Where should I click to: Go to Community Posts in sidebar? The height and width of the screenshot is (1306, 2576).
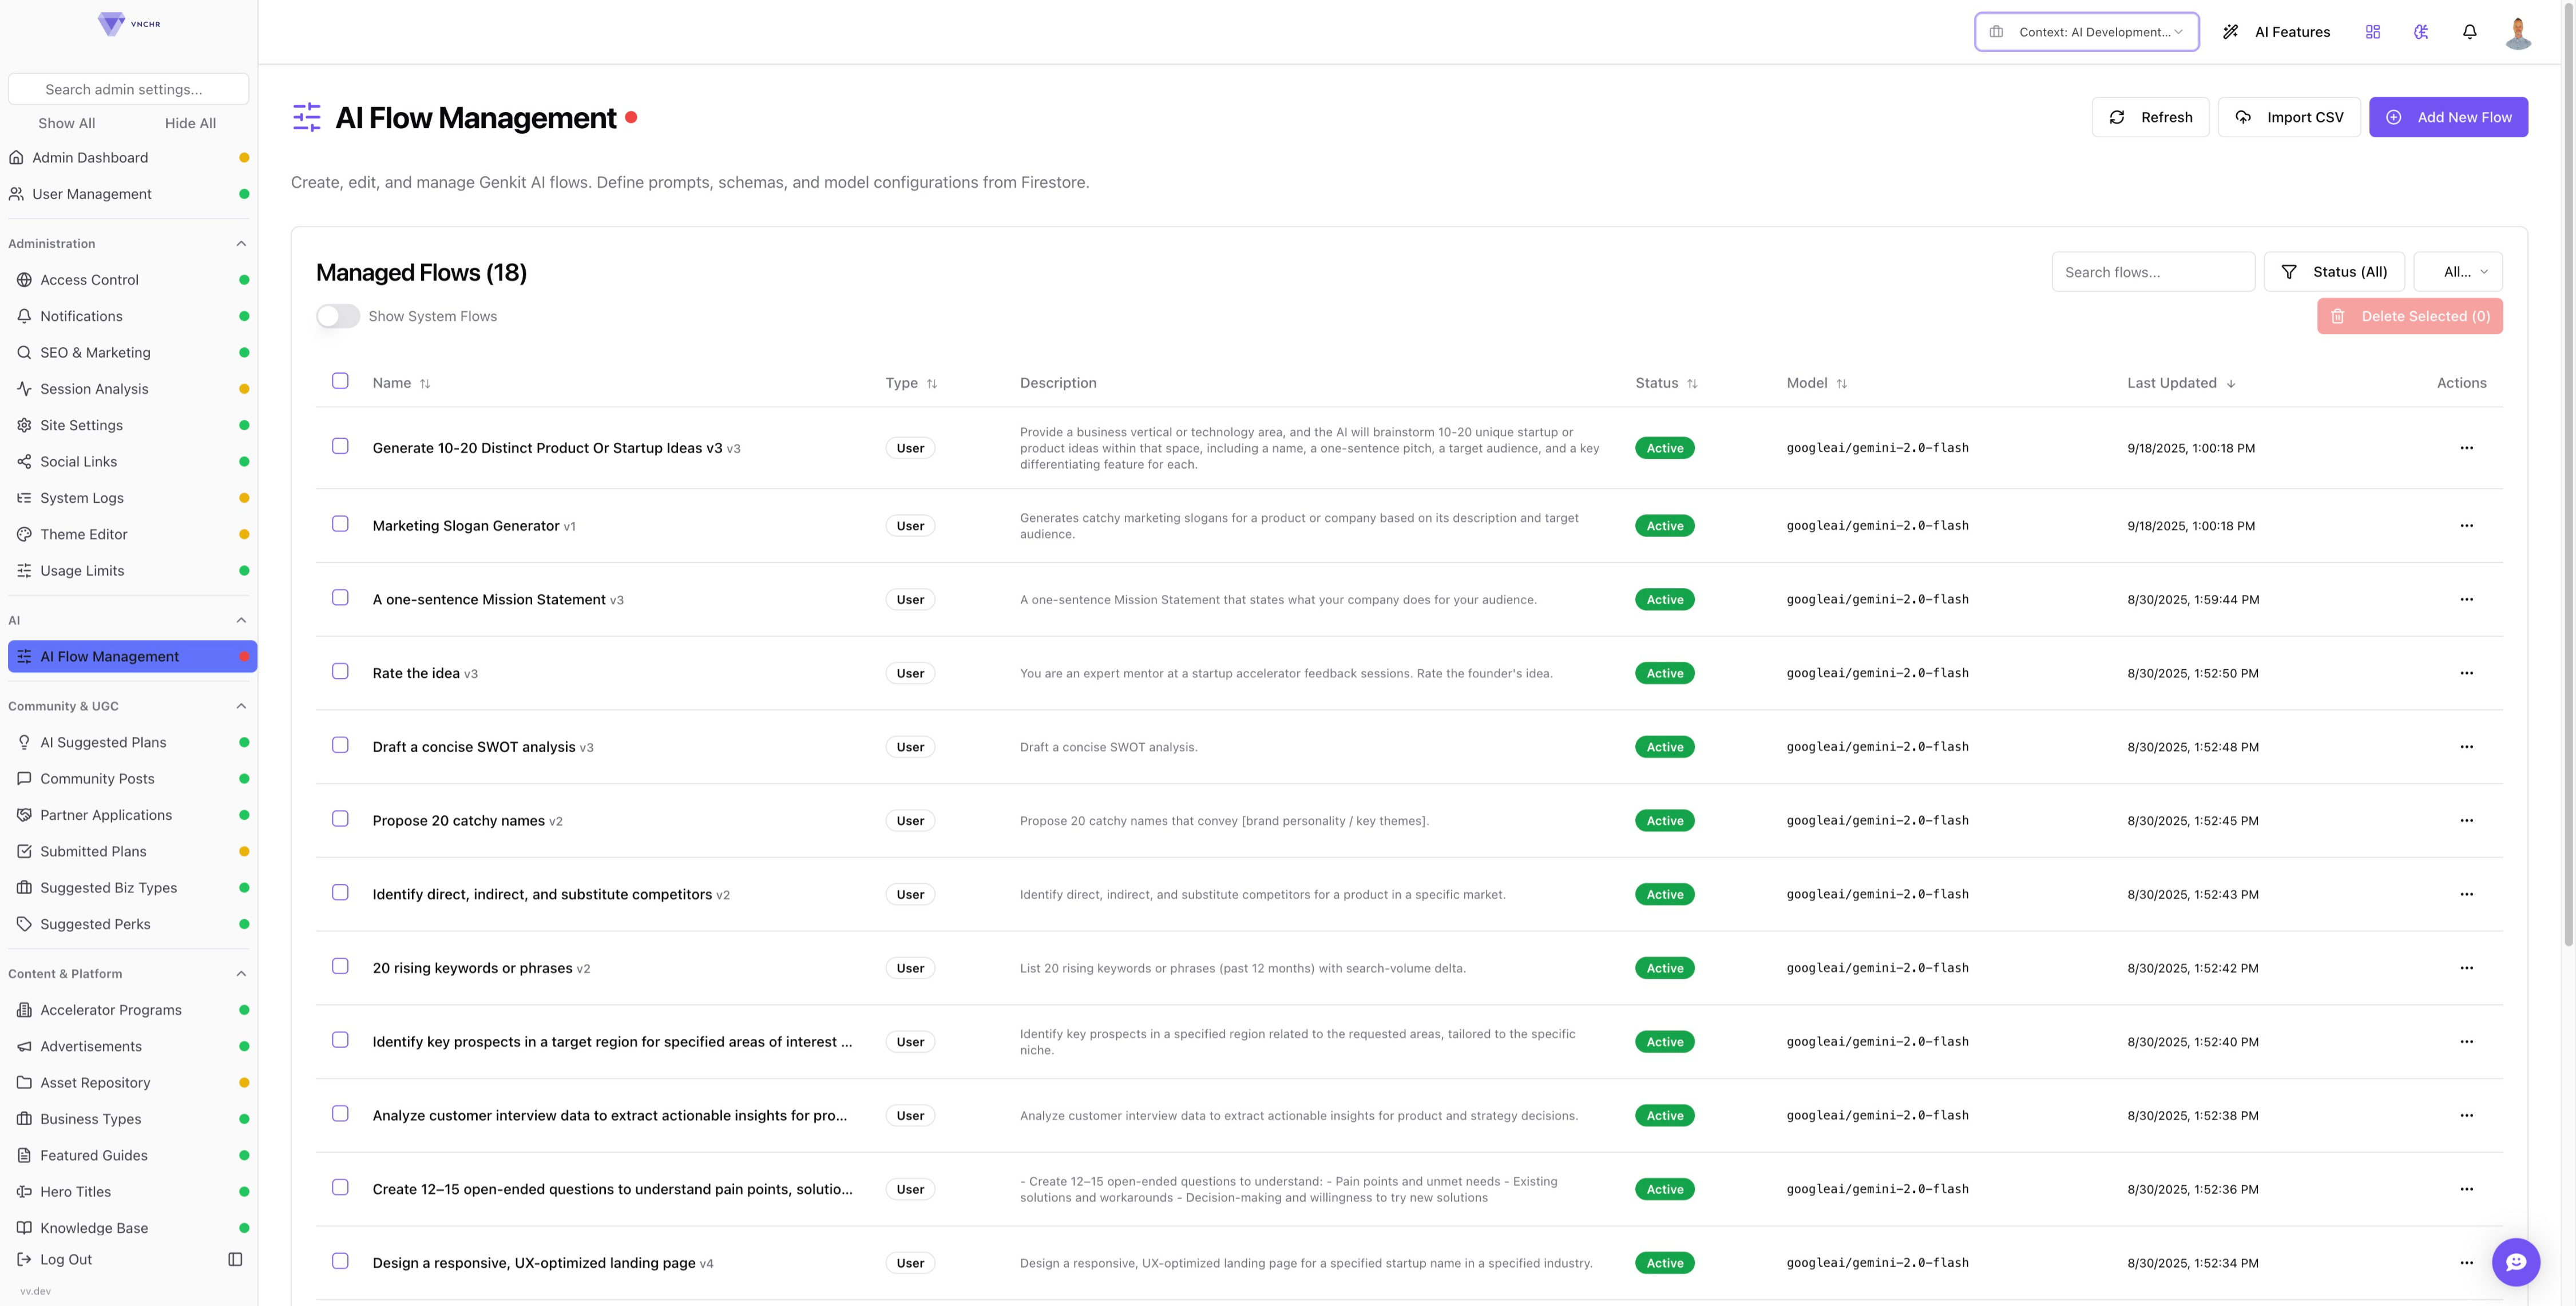(x=97, y=779)
